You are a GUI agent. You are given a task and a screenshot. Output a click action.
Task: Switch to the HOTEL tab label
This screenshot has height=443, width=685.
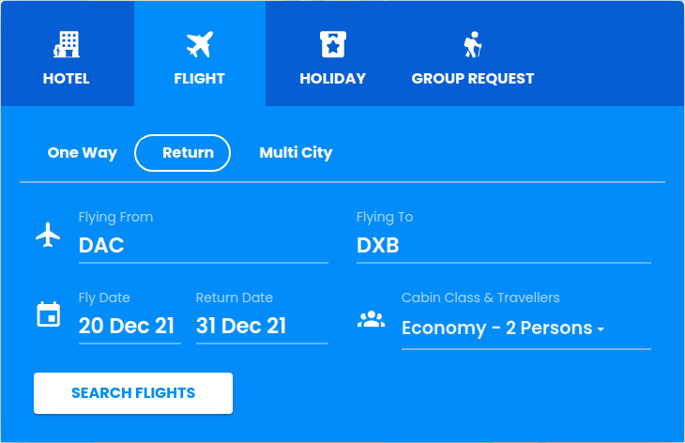(x=67, y=79)
